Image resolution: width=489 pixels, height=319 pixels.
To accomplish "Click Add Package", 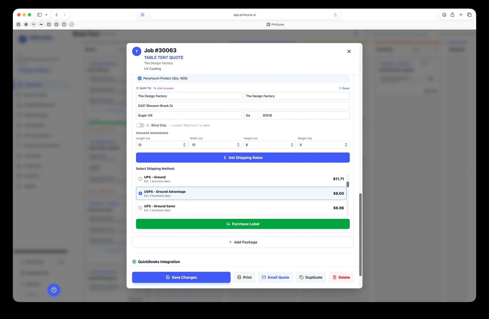I will click(x=243, y=242).
